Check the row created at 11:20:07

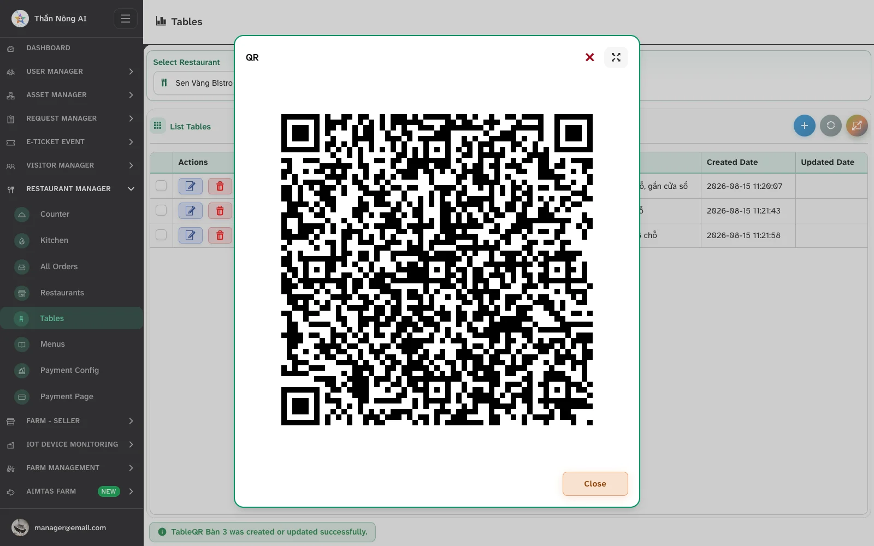point(161,186)
